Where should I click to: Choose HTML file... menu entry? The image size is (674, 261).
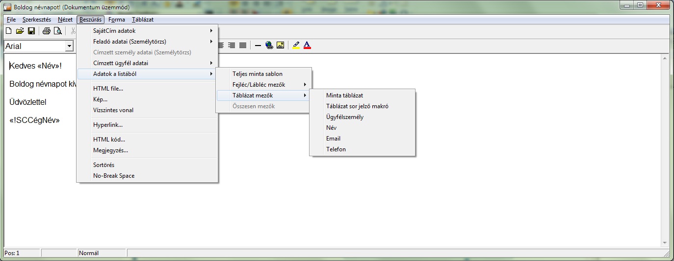[x=147, y=89]
